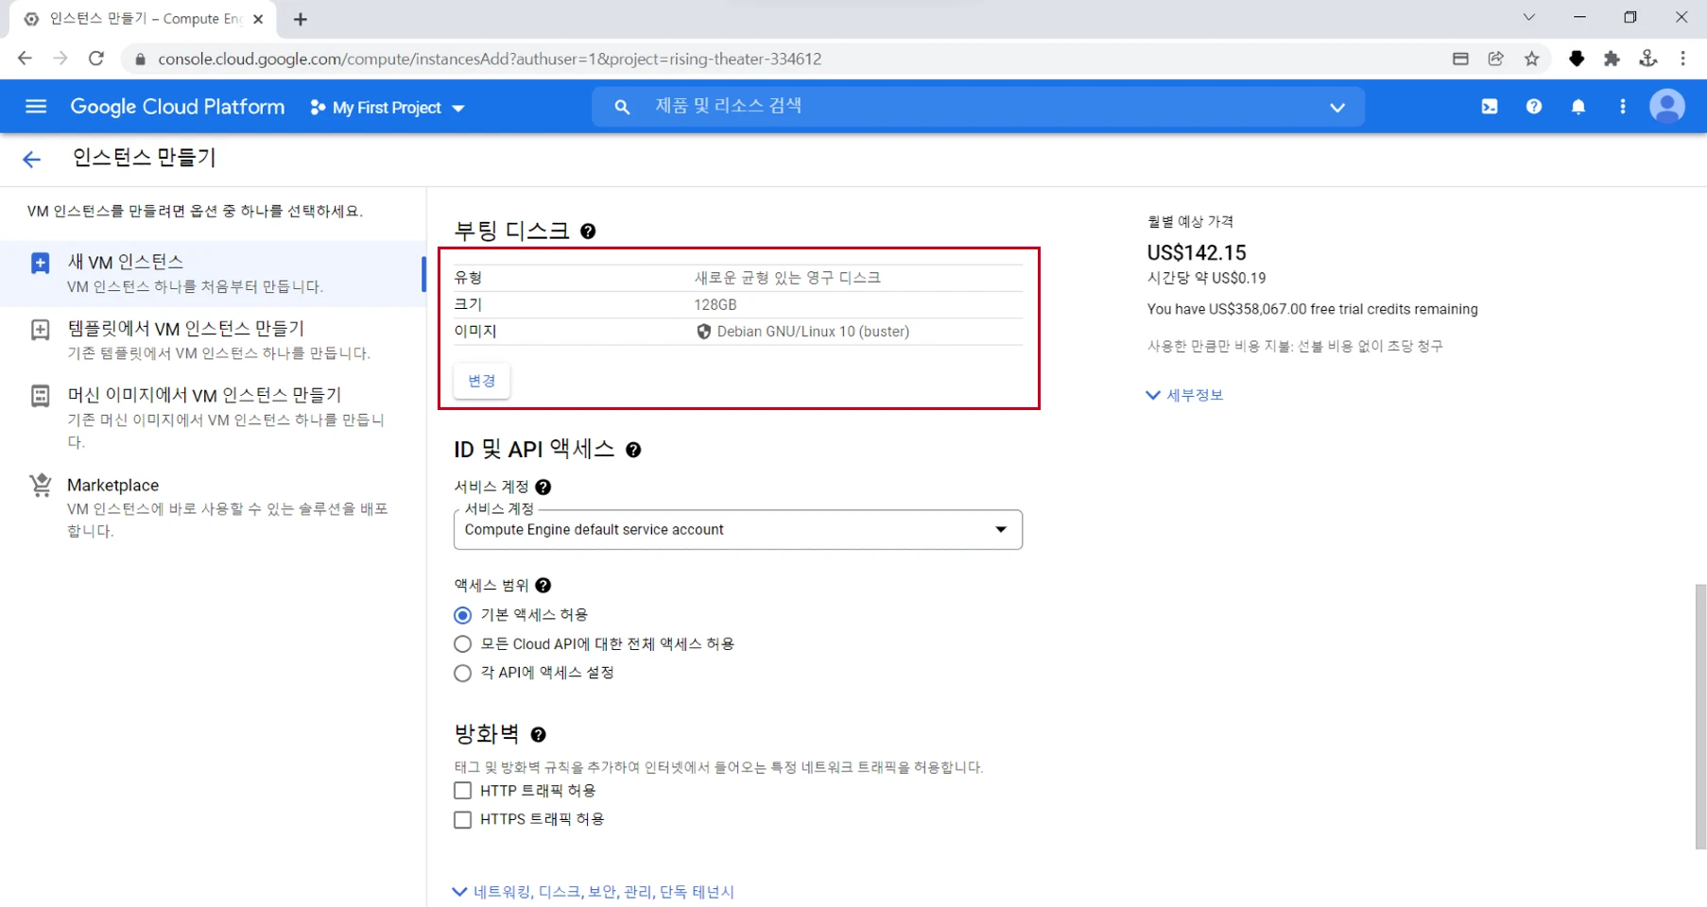Expand 네트워킹, 디스크, 보안, 관리 section
The height and width of the screenshot is (907, 1707).
[x=594, y=891]
